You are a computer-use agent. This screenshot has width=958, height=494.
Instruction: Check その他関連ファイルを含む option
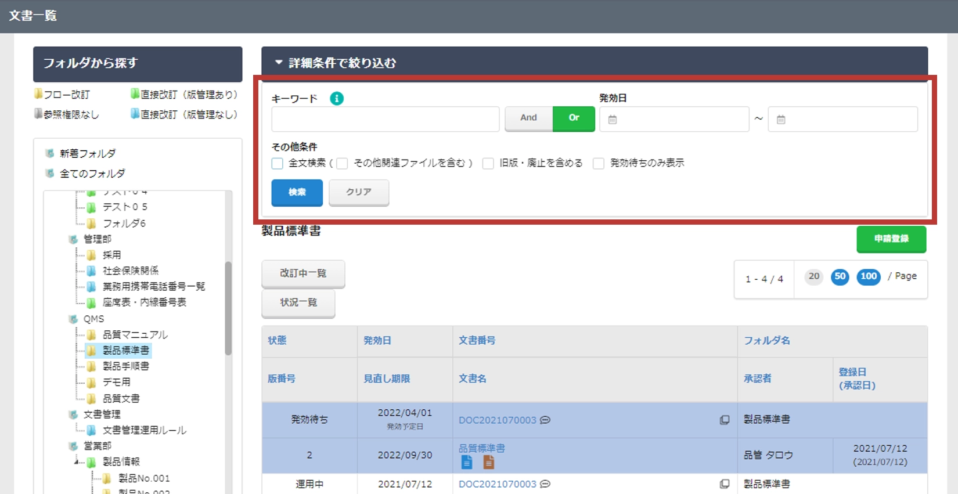tap(342, 163)
